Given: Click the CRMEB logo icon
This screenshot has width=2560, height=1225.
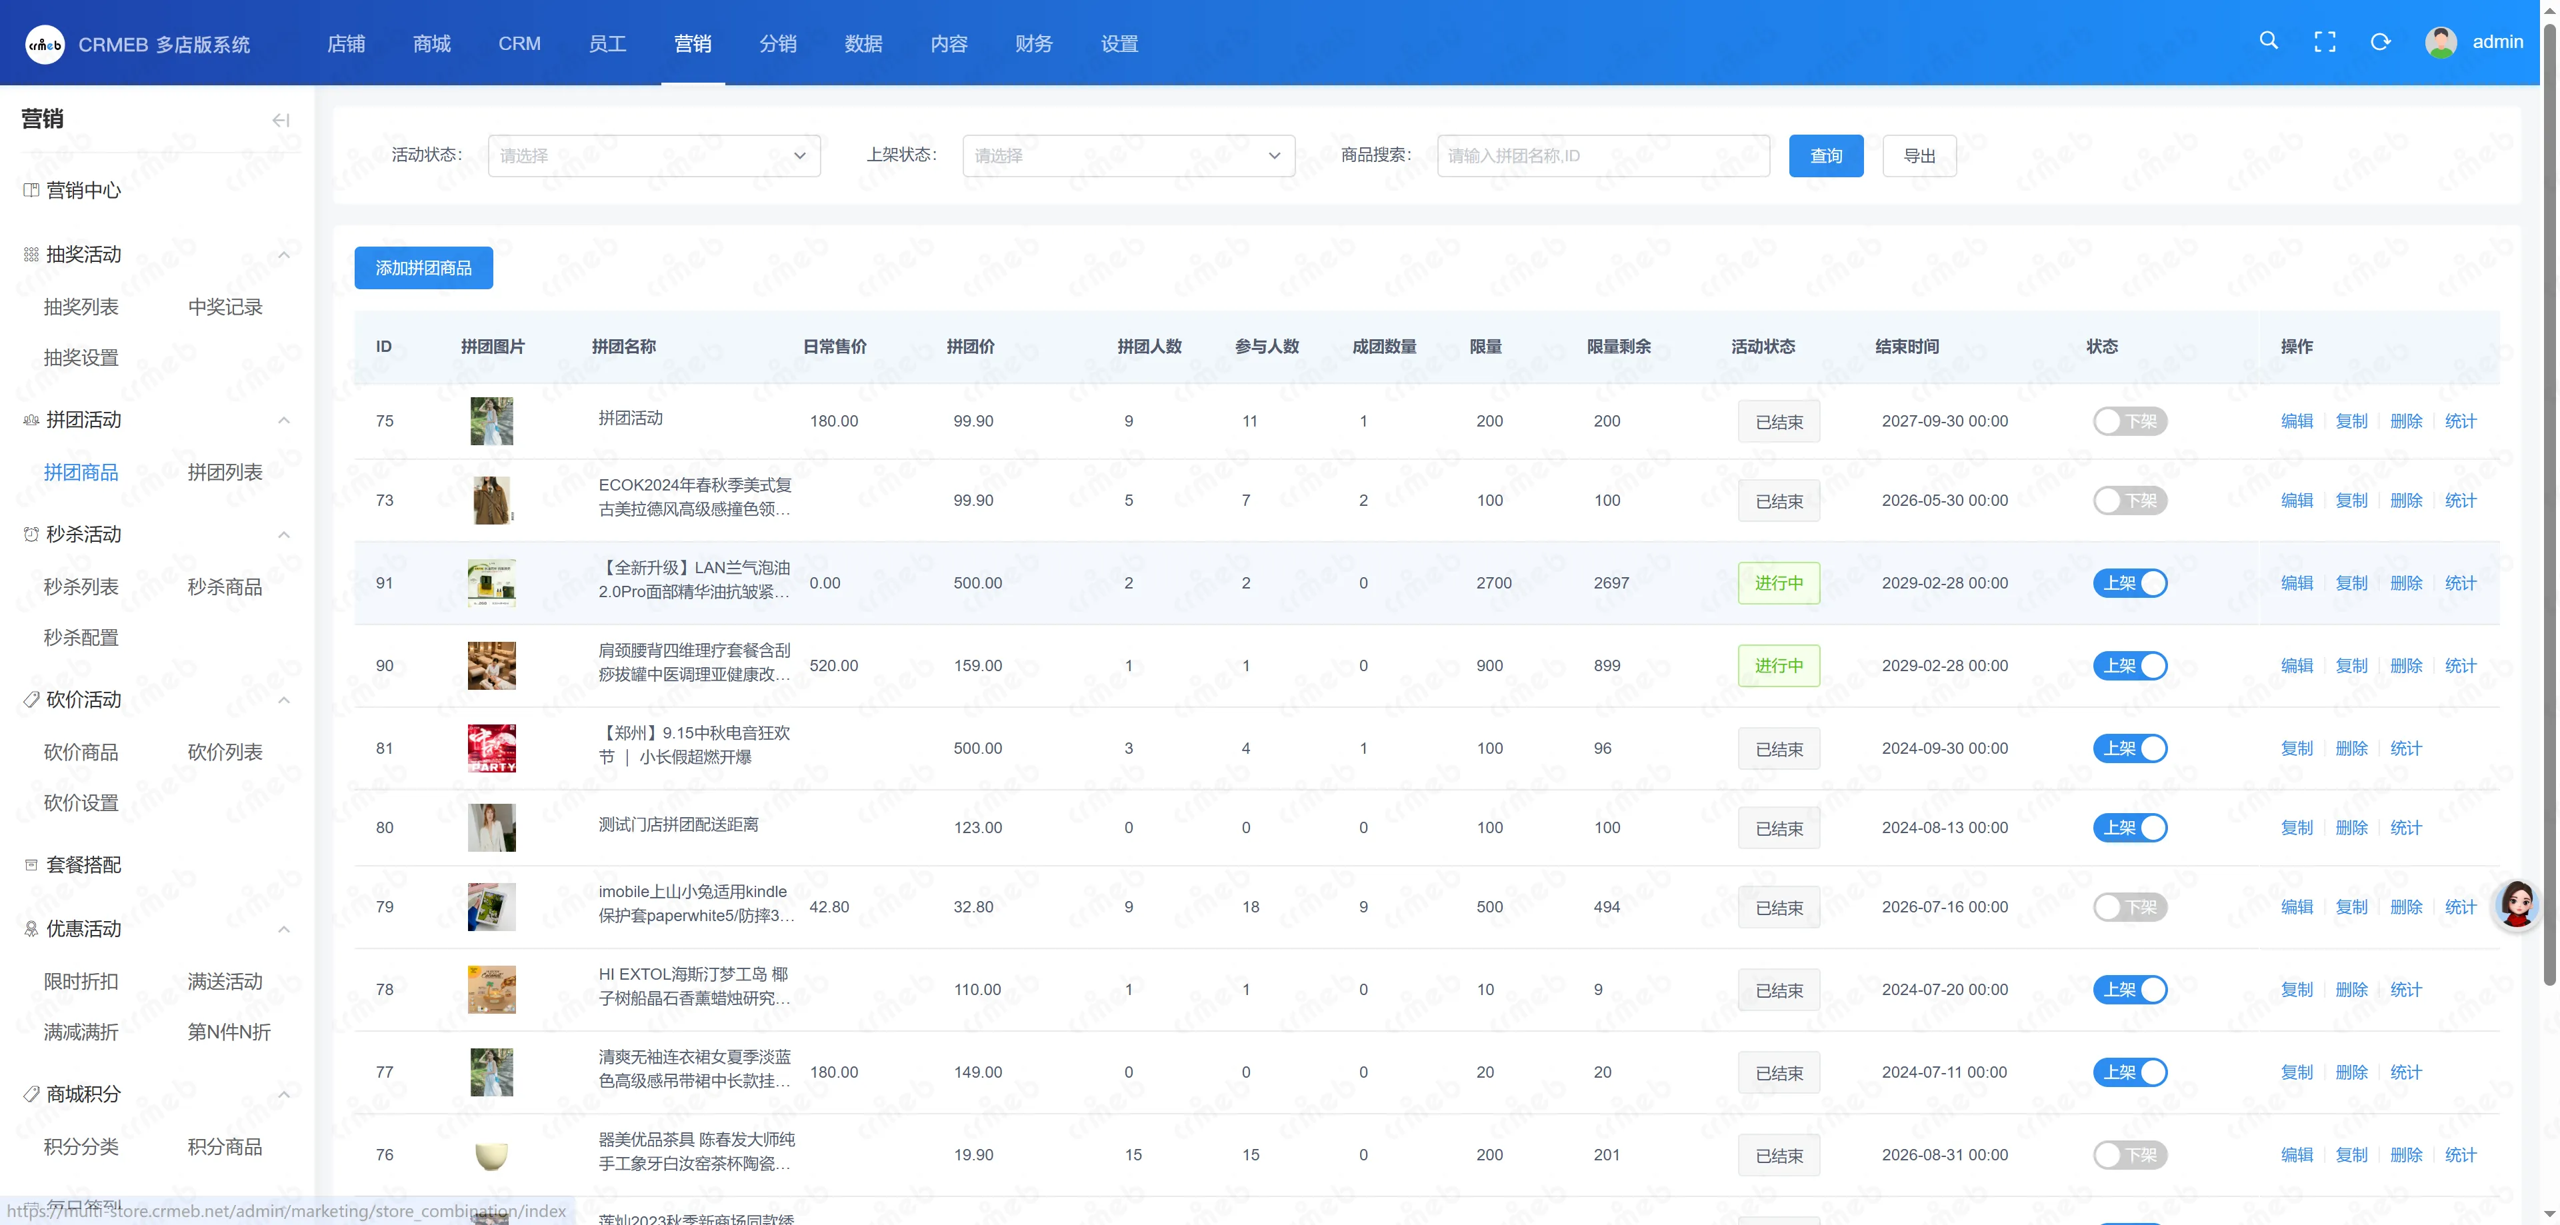Looking at the screenshot, I should click(x=45, y=44).
